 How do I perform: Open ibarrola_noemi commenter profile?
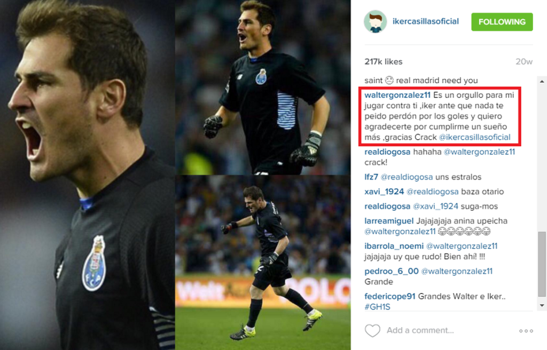[394, 246]
